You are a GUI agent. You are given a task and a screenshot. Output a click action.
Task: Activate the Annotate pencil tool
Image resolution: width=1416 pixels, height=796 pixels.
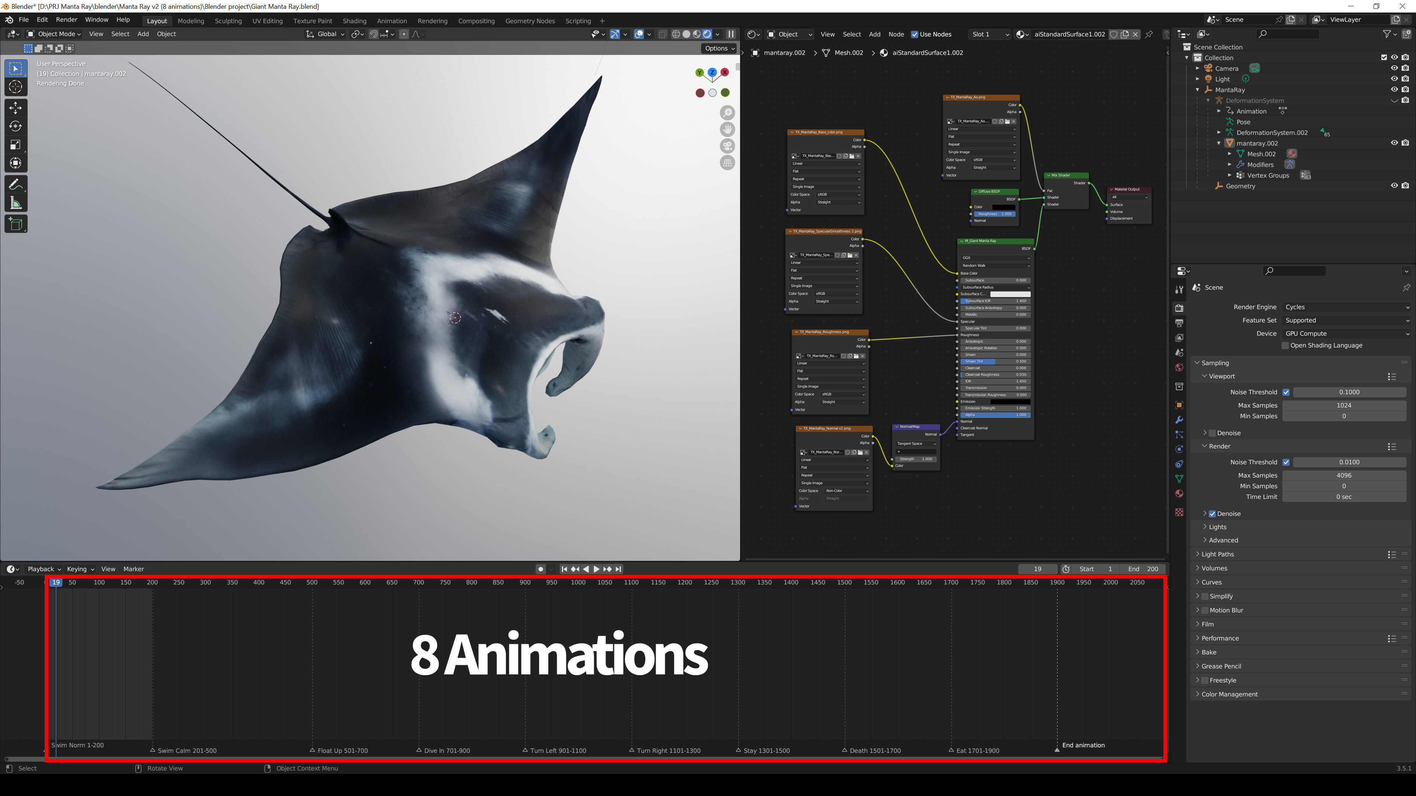(15, 185)
